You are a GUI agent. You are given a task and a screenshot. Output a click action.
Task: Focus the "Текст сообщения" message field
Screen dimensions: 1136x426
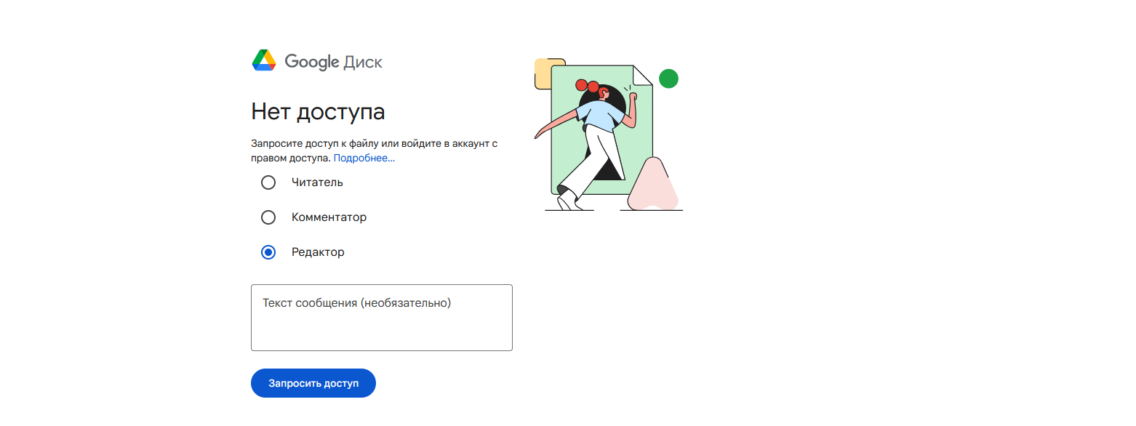click(x=381, y=318)
